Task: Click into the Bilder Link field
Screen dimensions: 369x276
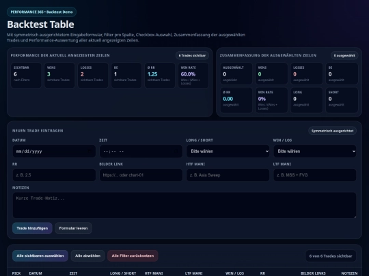Action: [141, 175]
